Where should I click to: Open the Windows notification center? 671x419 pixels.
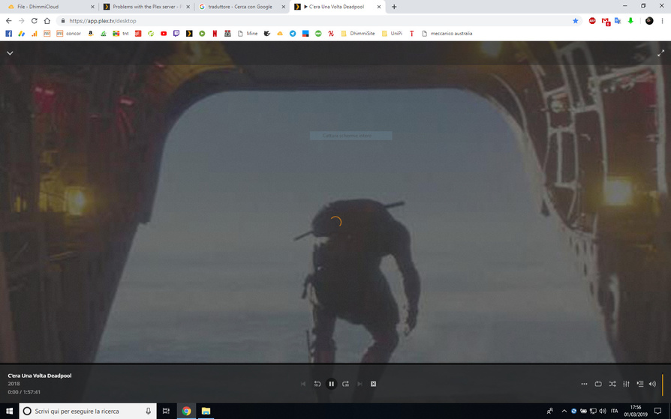[657, 411]
